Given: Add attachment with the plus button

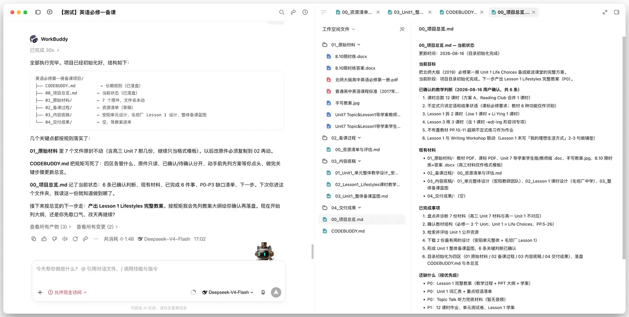Looking at the screenshot, I should (40, 292).
